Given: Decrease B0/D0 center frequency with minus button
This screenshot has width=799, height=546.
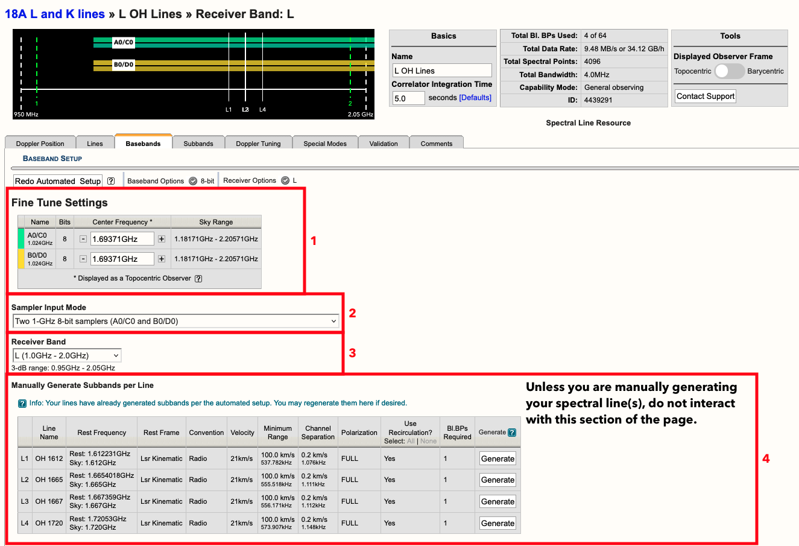Looking at the screenshot, I should coord(83,259).
